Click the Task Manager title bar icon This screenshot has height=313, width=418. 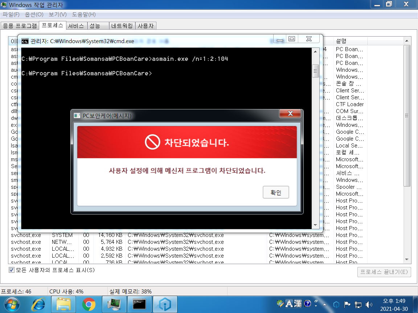pyautogui.click(x=4, y=4)
